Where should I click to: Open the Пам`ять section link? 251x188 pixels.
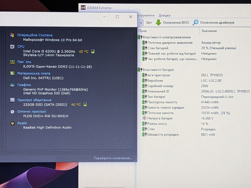pos(24,62)
